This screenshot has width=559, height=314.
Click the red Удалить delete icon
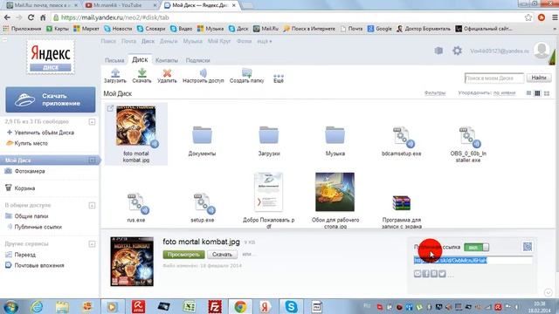[167, 73]
